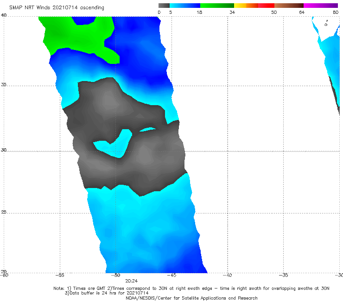The height and width of the screenshot is (301, 343).
Task: Click the latitude label '30'
Action: pos(4,150)
